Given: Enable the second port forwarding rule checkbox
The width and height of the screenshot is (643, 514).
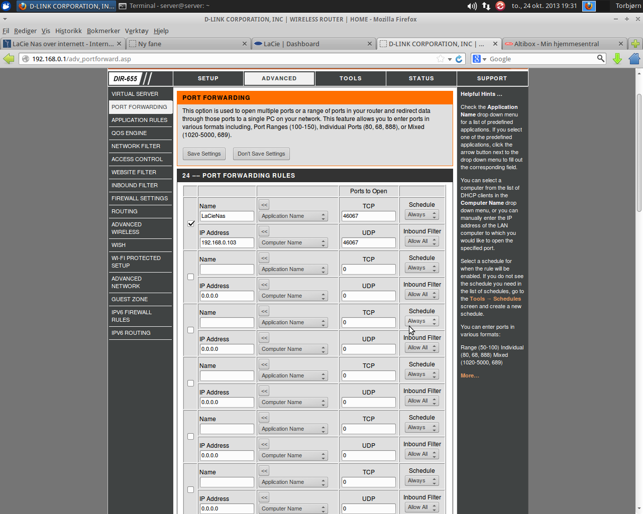Looking at the screenshot, I should tap(190, 277).
